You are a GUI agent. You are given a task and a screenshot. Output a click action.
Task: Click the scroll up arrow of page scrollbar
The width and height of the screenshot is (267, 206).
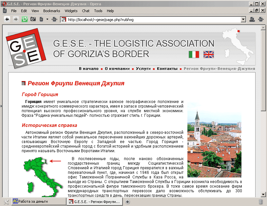point(263,28)
